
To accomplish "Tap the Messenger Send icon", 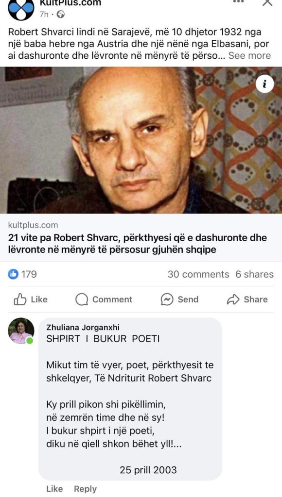I will click(x=167, y=299).
